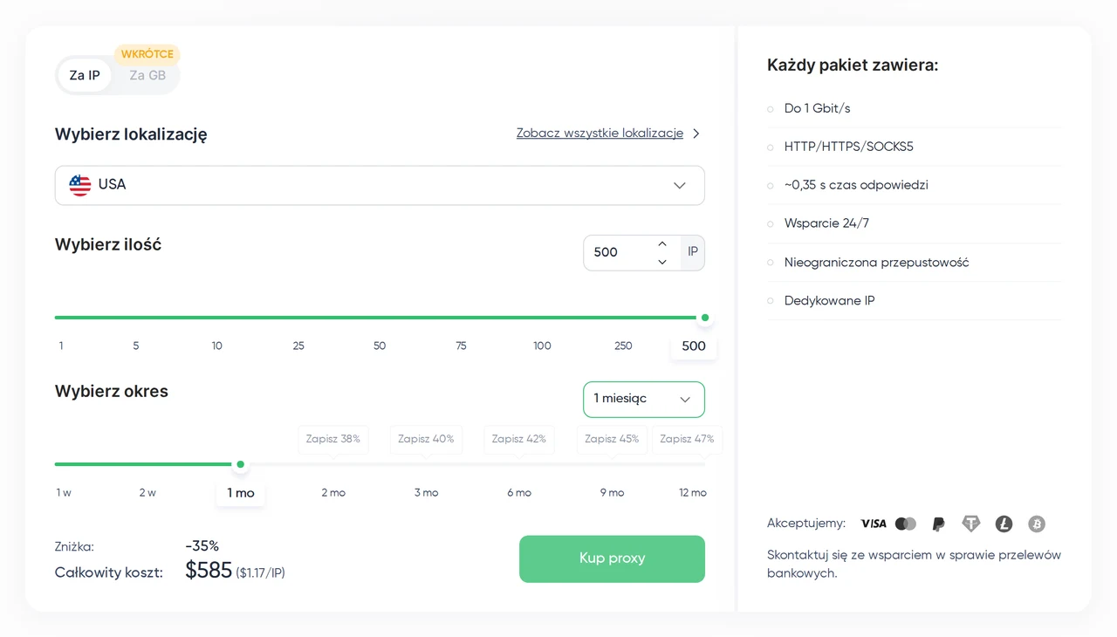Select quantity 25 on the slider

[298, 346]
